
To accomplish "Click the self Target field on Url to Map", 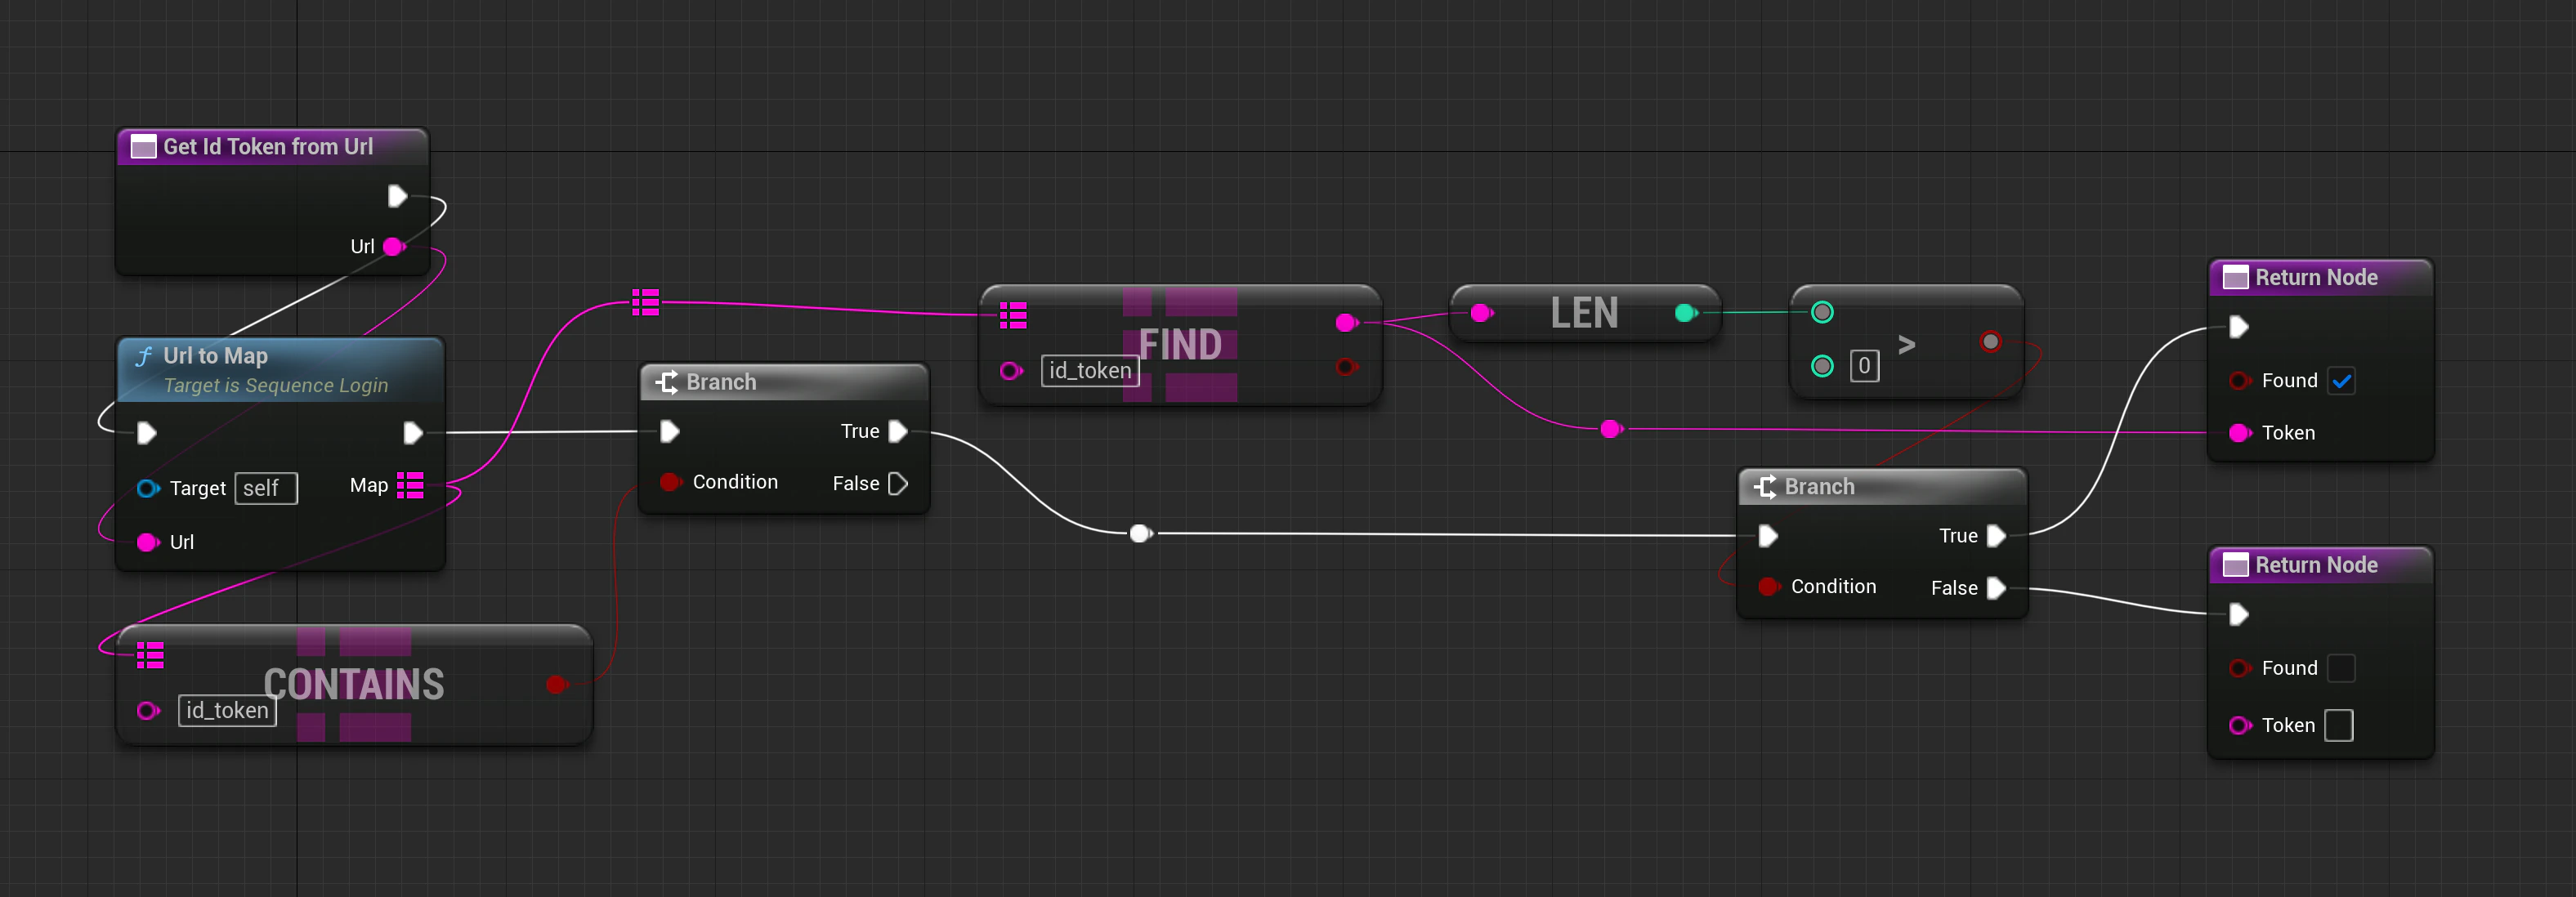I will click(265, 488).
